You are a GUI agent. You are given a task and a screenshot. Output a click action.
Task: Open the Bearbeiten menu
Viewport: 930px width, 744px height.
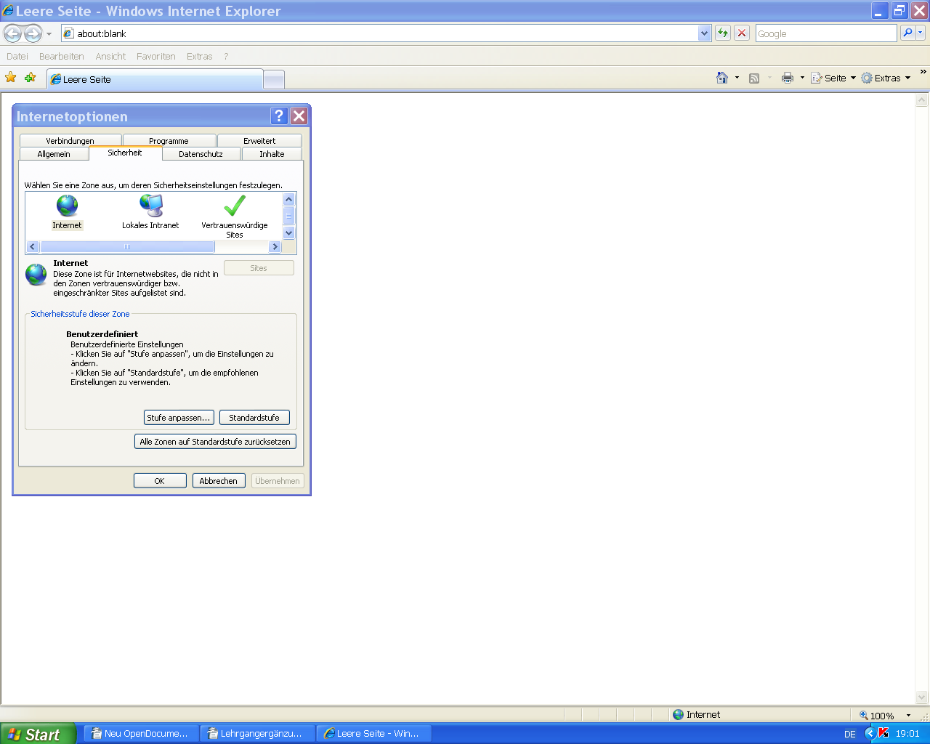click(62, 56)
